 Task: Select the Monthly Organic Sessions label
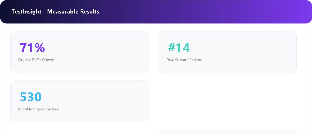coord(39,109)
